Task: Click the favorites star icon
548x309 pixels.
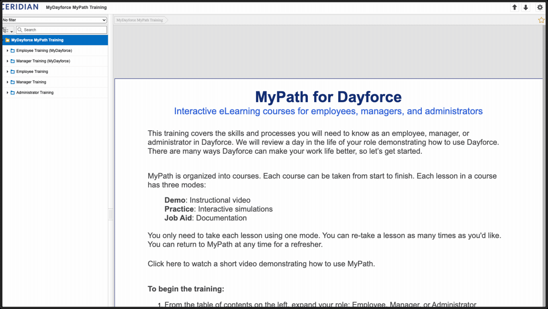Action: 541,20
